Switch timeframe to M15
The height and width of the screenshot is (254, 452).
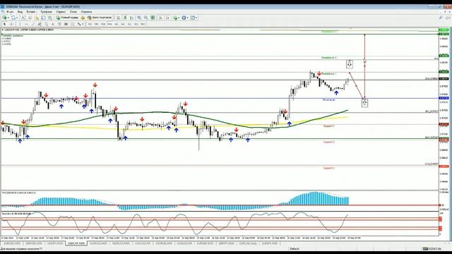(x=103, y=24)
